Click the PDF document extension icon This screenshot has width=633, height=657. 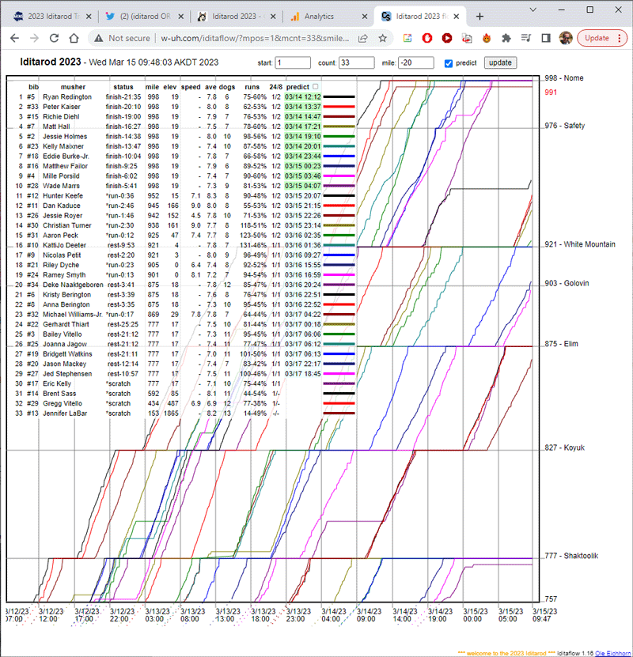pyautogui.click(x=467, y=38)
